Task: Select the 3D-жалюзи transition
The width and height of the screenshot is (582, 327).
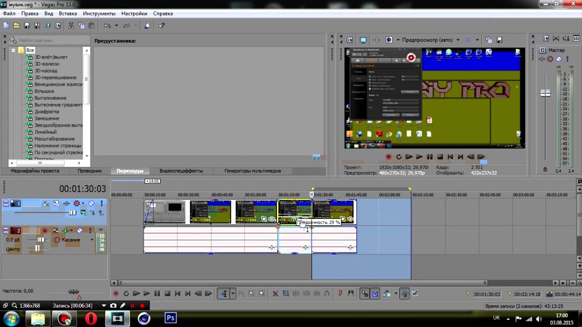Action: (47, 64)
